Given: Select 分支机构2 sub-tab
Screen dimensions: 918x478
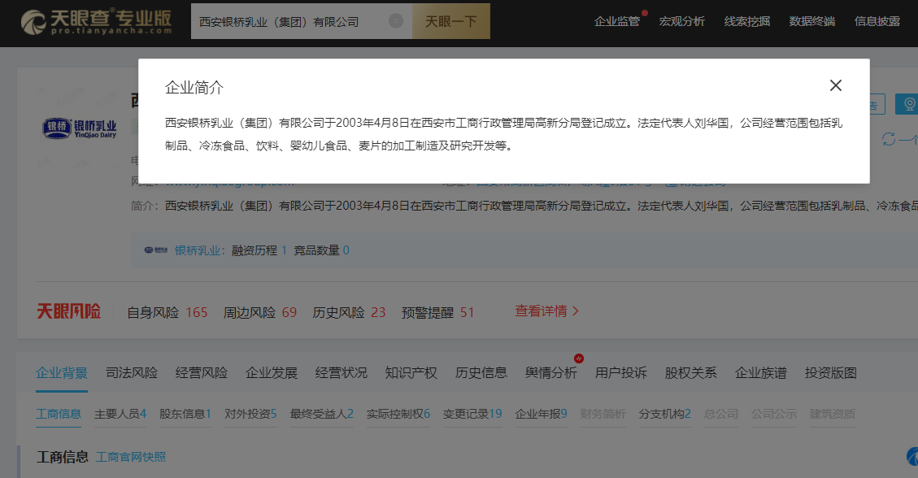Looking at the screenshot, I should 665,414.
